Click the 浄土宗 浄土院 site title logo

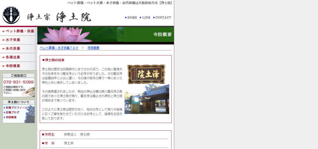pyautogui.click(x=59, y=17)
